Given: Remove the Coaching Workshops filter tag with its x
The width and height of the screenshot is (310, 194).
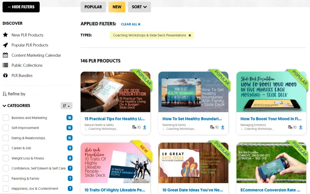Looking at the screenshot, I should click(x=190, y=35).
